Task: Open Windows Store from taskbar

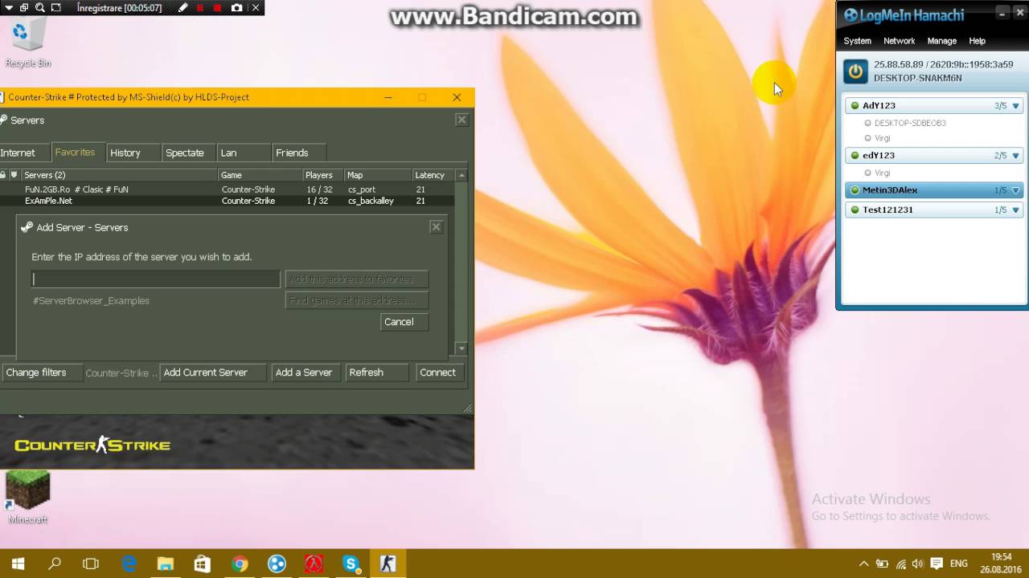Action: point(203,564)
